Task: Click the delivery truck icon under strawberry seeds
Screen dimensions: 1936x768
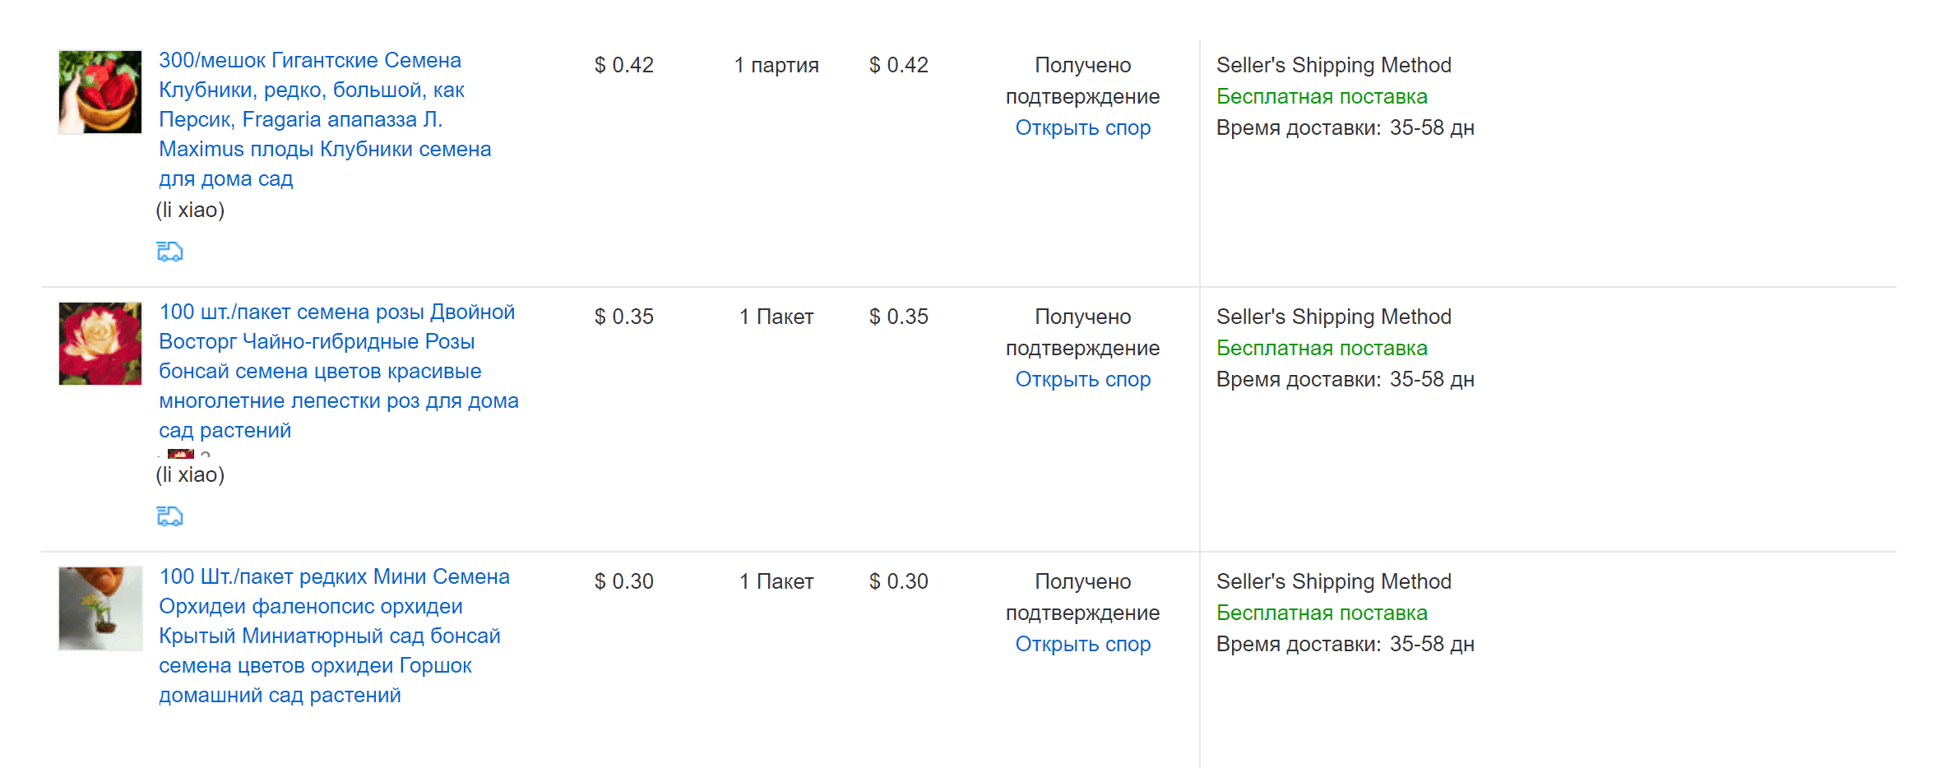Action: point(169,252)
